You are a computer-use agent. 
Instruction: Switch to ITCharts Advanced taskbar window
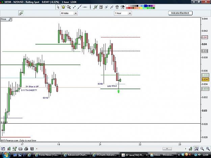pyautogui.click(x=105, y=155)
